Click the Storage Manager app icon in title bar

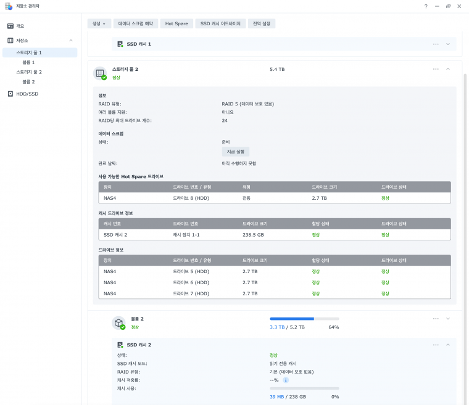9,6
